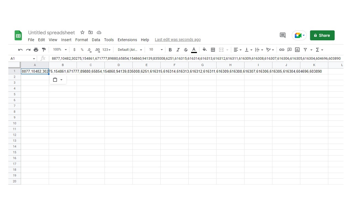
Task: Select all cells with the corner box
Action: (x=15, y=65)
